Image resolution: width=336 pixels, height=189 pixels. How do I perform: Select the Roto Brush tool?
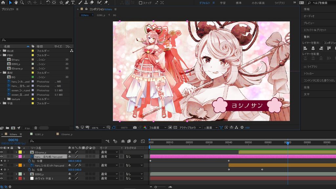coord(99,3)
